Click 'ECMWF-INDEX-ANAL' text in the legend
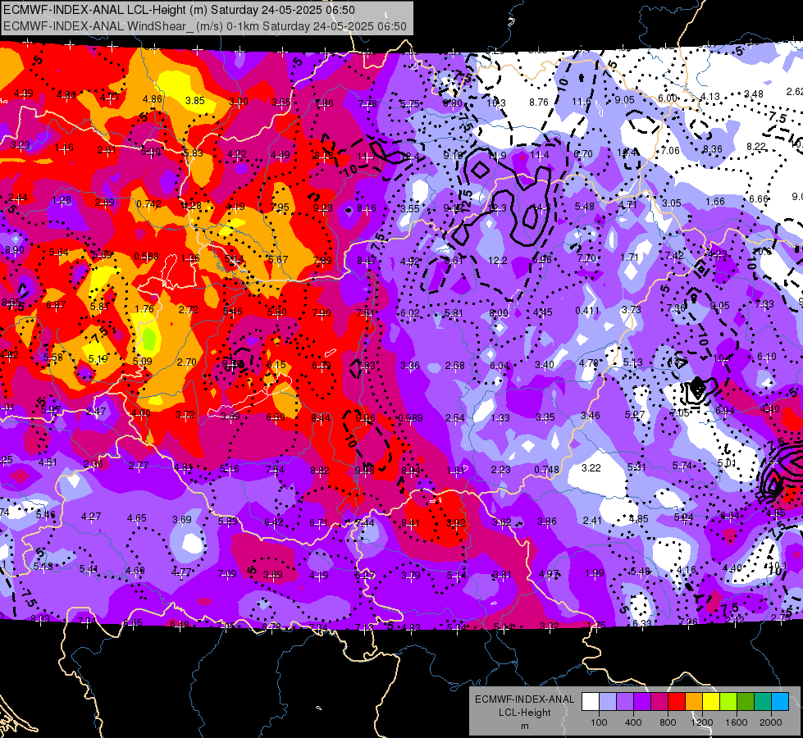 point(525,699)
